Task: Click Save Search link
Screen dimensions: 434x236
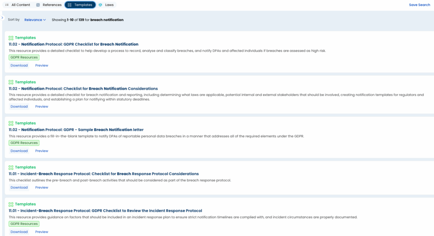Action: (419, 5)
